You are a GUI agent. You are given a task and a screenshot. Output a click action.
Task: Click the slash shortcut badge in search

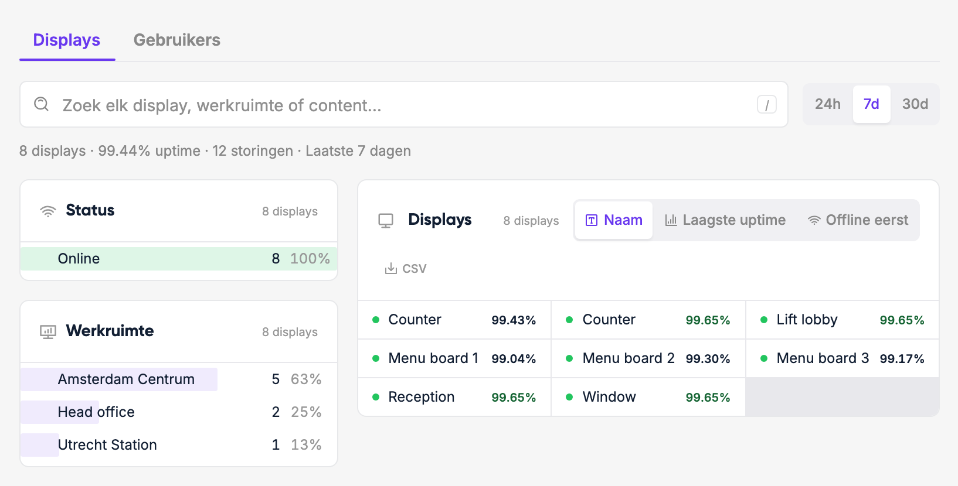click(767, 105)
